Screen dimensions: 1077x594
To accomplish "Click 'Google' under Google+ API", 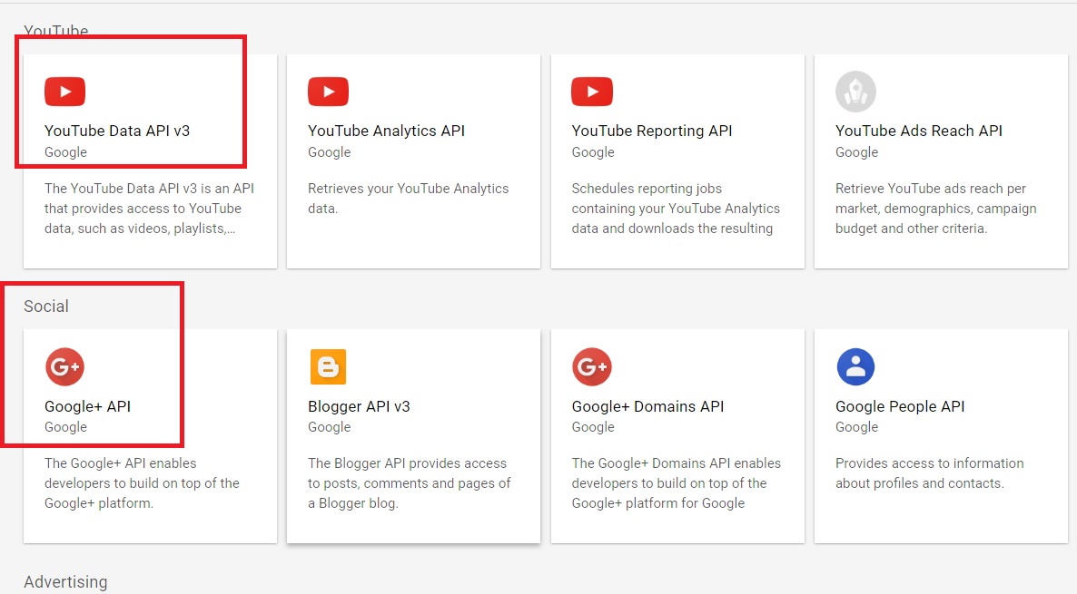I will tap(65, 427).
